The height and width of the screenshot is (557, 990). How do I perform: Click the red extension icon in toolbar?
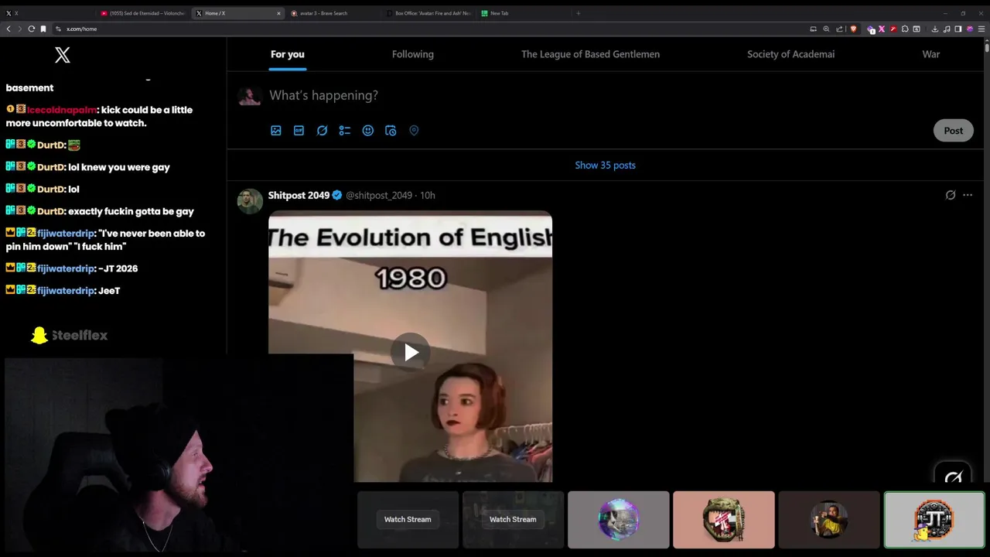coord(893,29)
